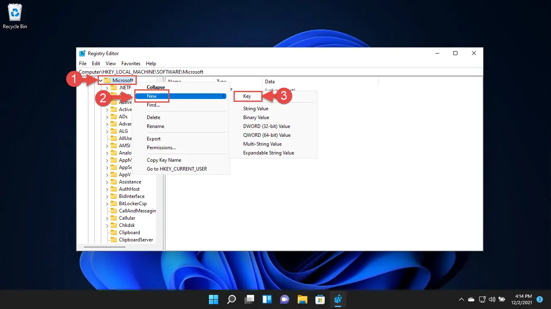Launch the Chat taskbar icon
Viewport: 551px width, 309px height.
[x=285, y=299]
